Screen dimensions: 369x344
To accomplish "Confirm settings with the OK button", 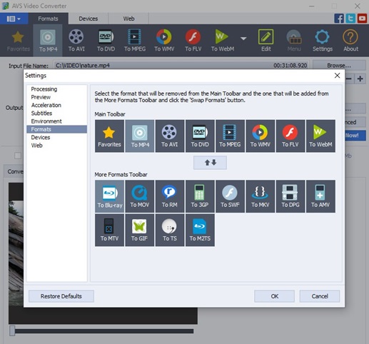I will 274,296.
